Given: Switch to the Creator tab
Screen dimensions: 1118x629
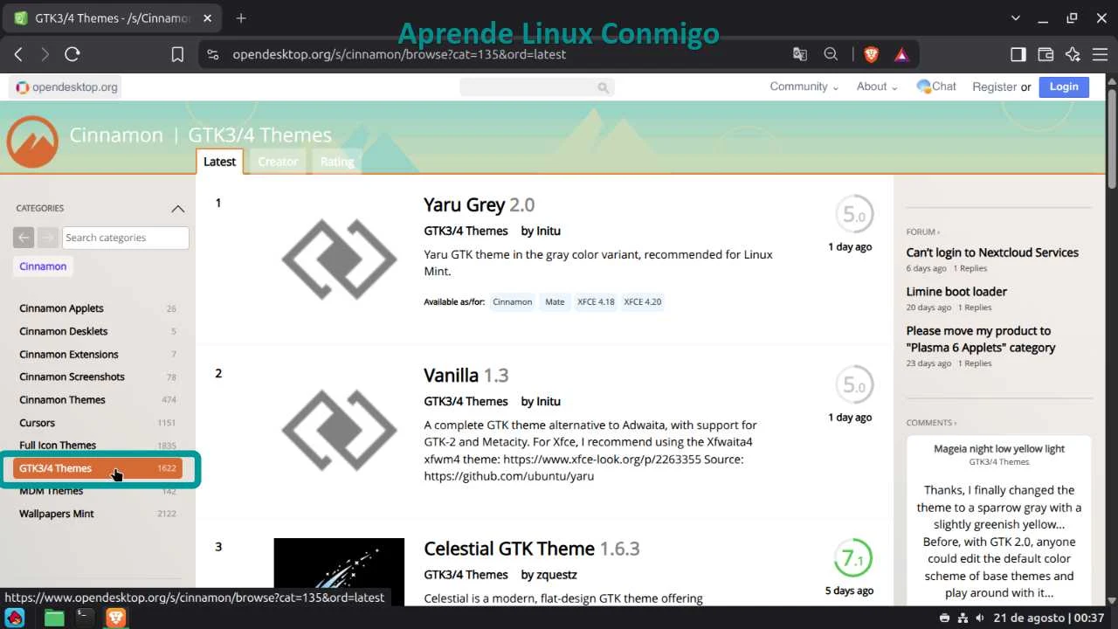Looking at the screenshot, I should (278, 162).
